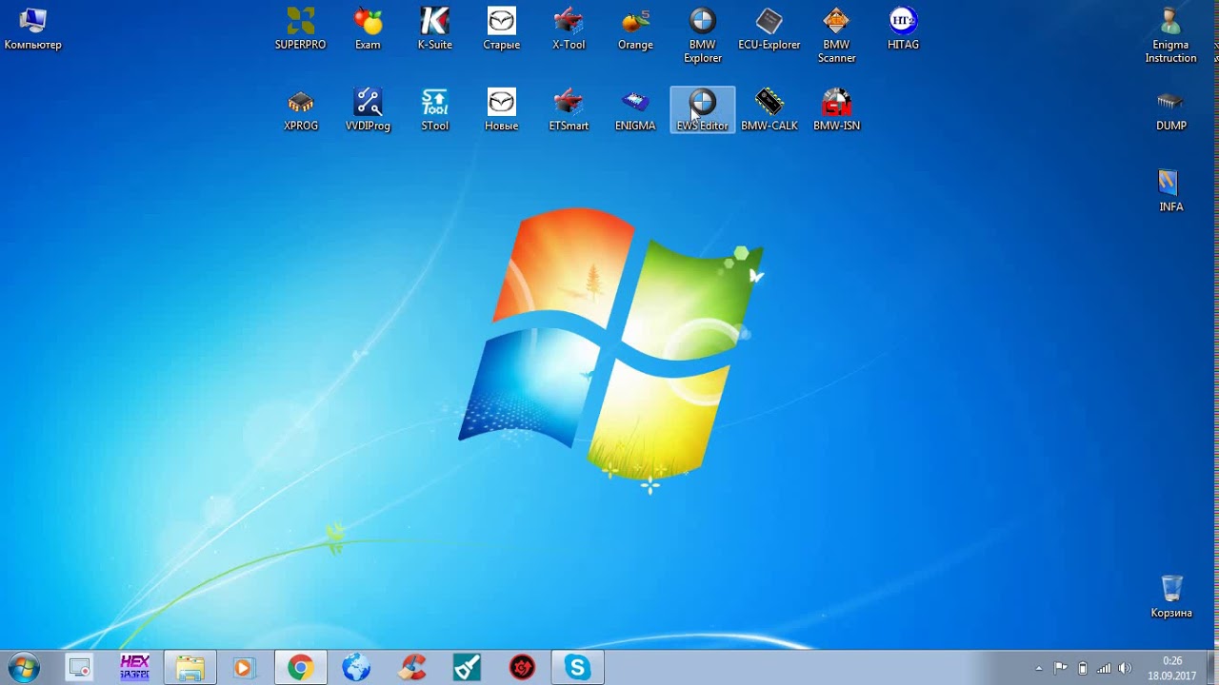Open the red gear taskbar application

point(522,668)
